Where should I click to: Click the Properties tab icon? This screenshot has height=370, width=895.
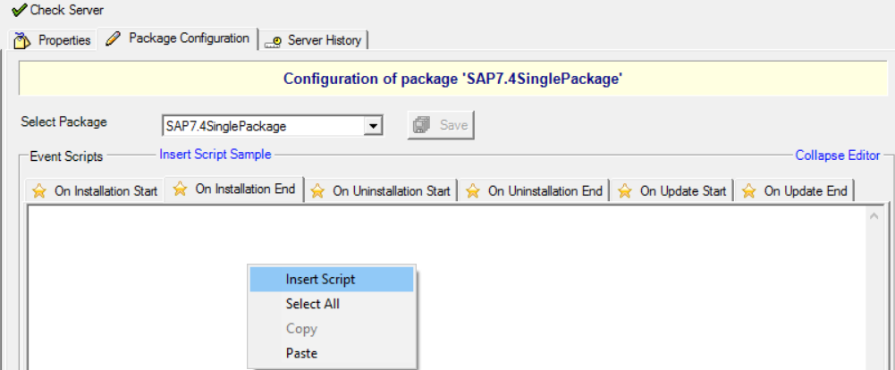pyautogui.click(x=22, y=40)
